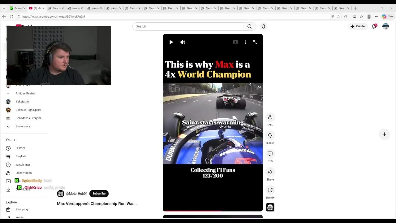Open the Create button
The height and width of the screenshot is (223, 396).
pyautogui.click(x=358, y=26)
